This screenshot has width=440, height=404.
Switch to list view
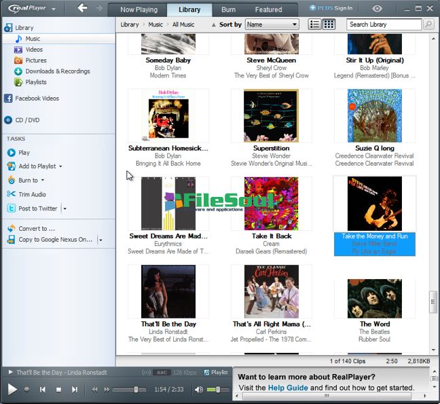click(x=315, y=24)
